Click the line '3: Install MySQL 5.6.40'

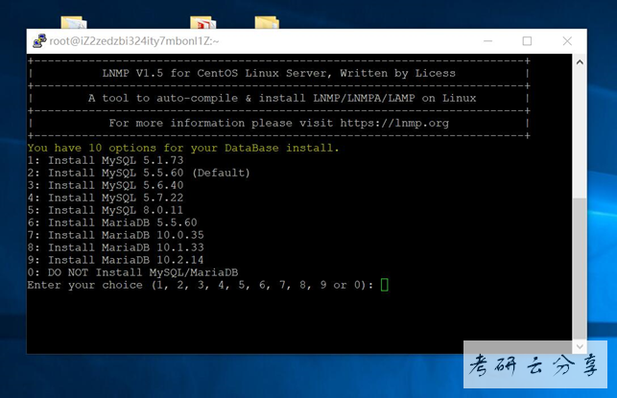106,185
